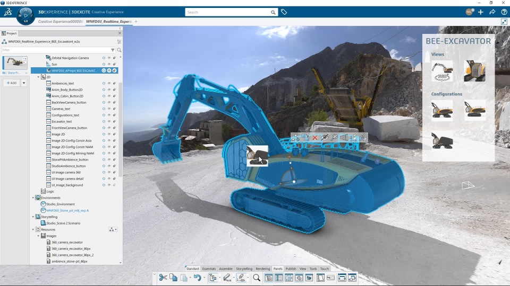Click the 3DS compass logo icon
This screenshot has height=286, width=510.
8,12
